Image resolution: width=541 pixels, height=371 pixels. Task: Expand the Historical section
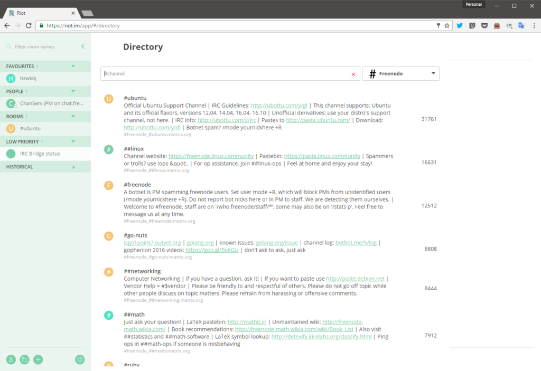coord(73,167)
